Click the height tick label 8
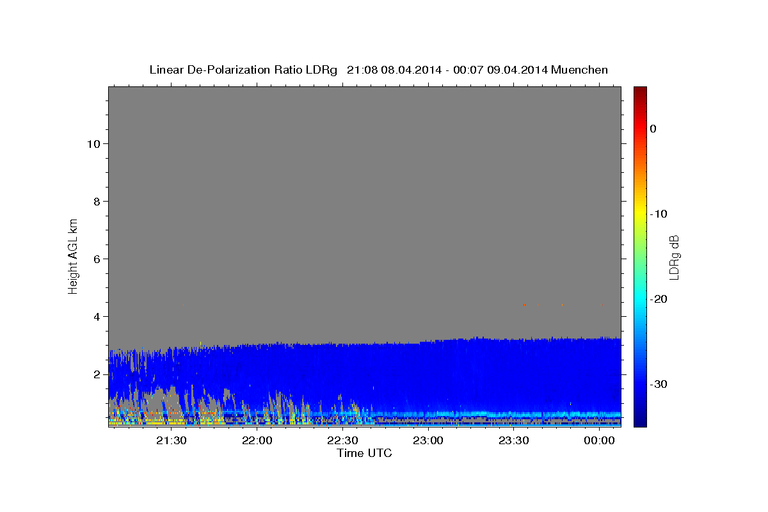 pyautogui.click(x=96, y=201)
